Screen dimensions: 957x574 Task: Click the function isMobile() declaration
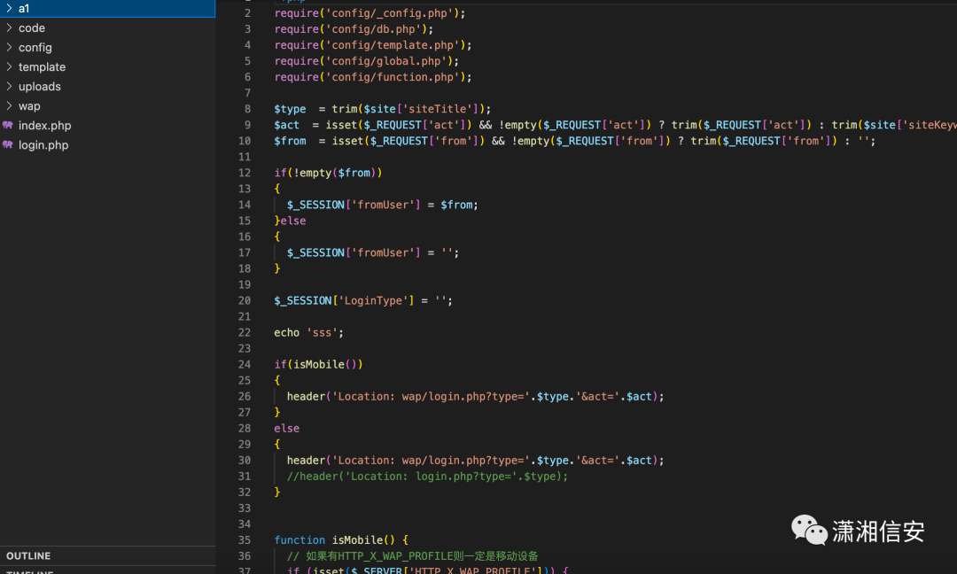pos(341,539)
